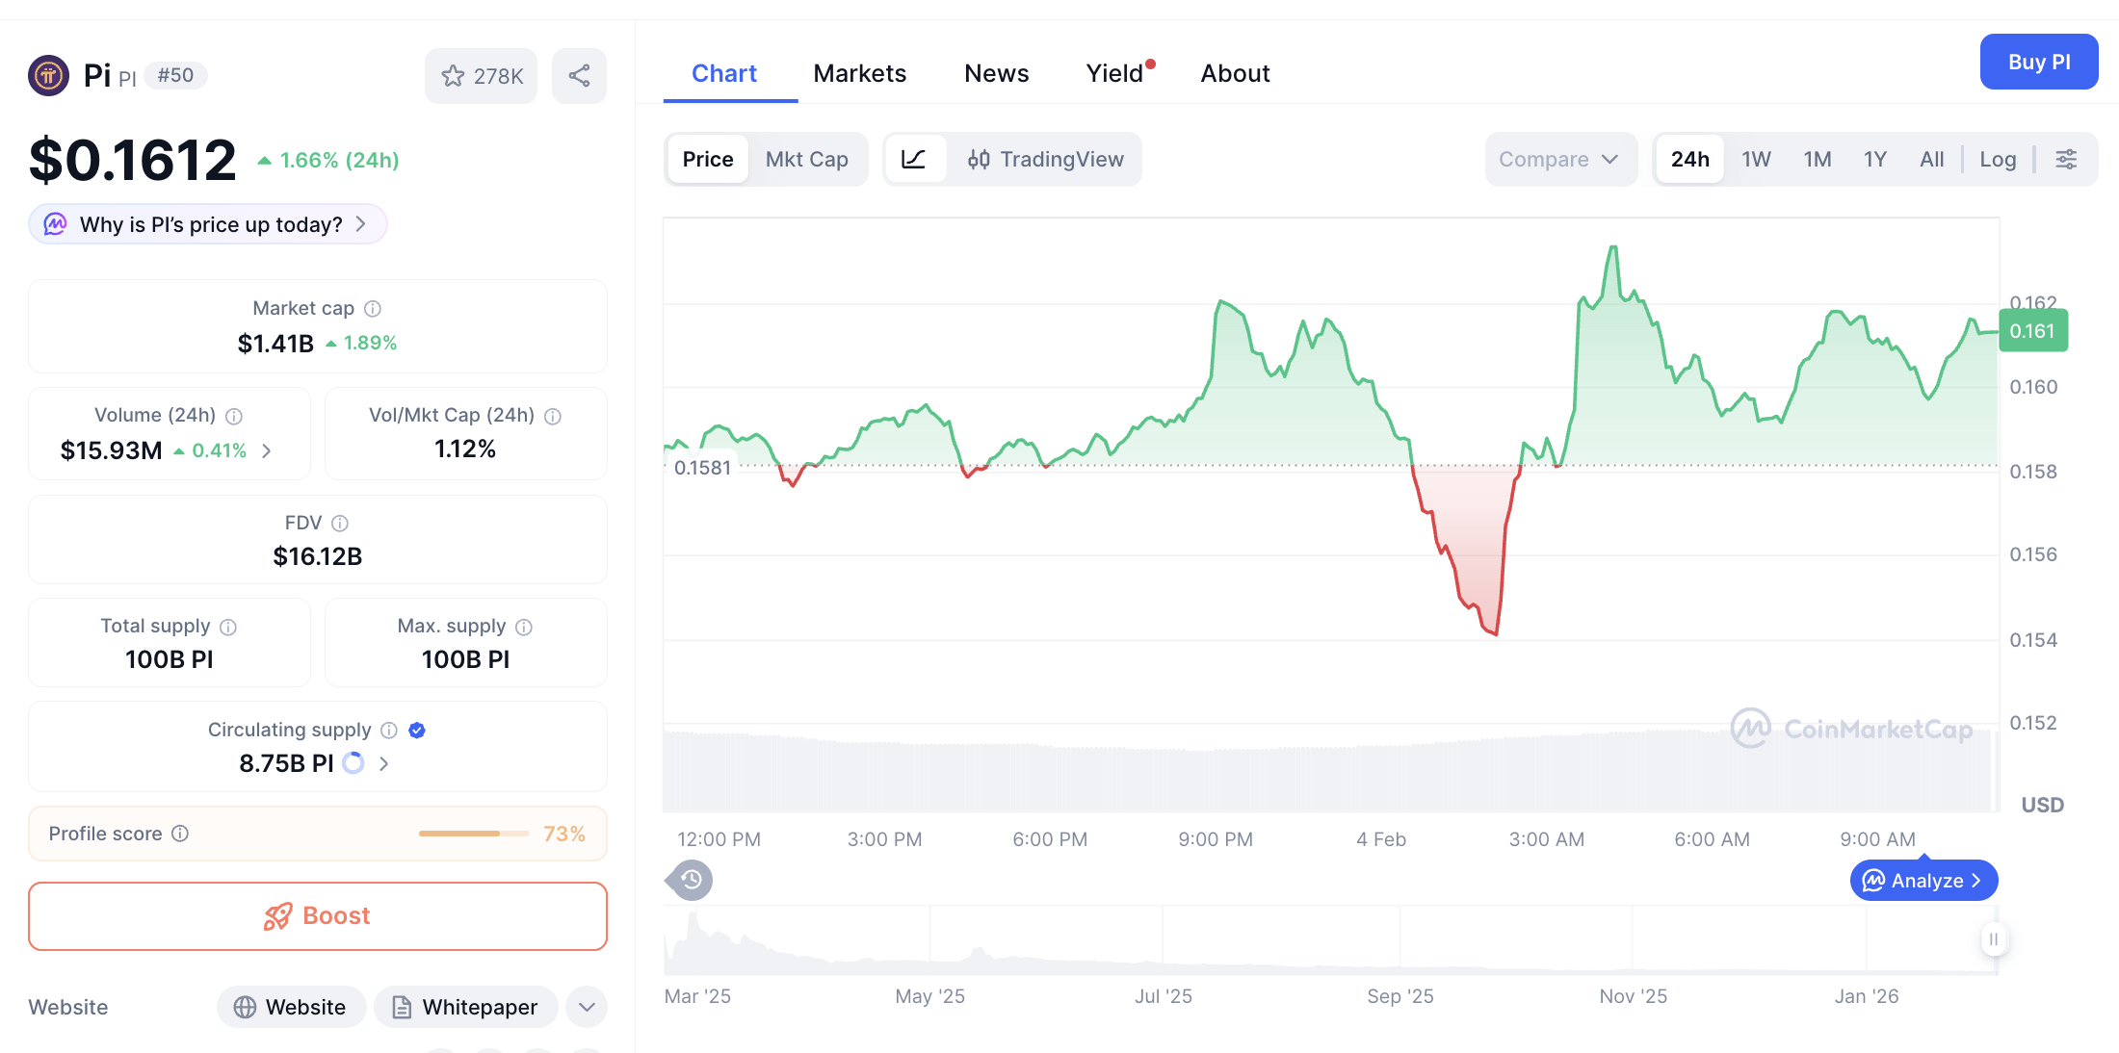
Task: Open the News tab
Action: (x=996, y=72)
